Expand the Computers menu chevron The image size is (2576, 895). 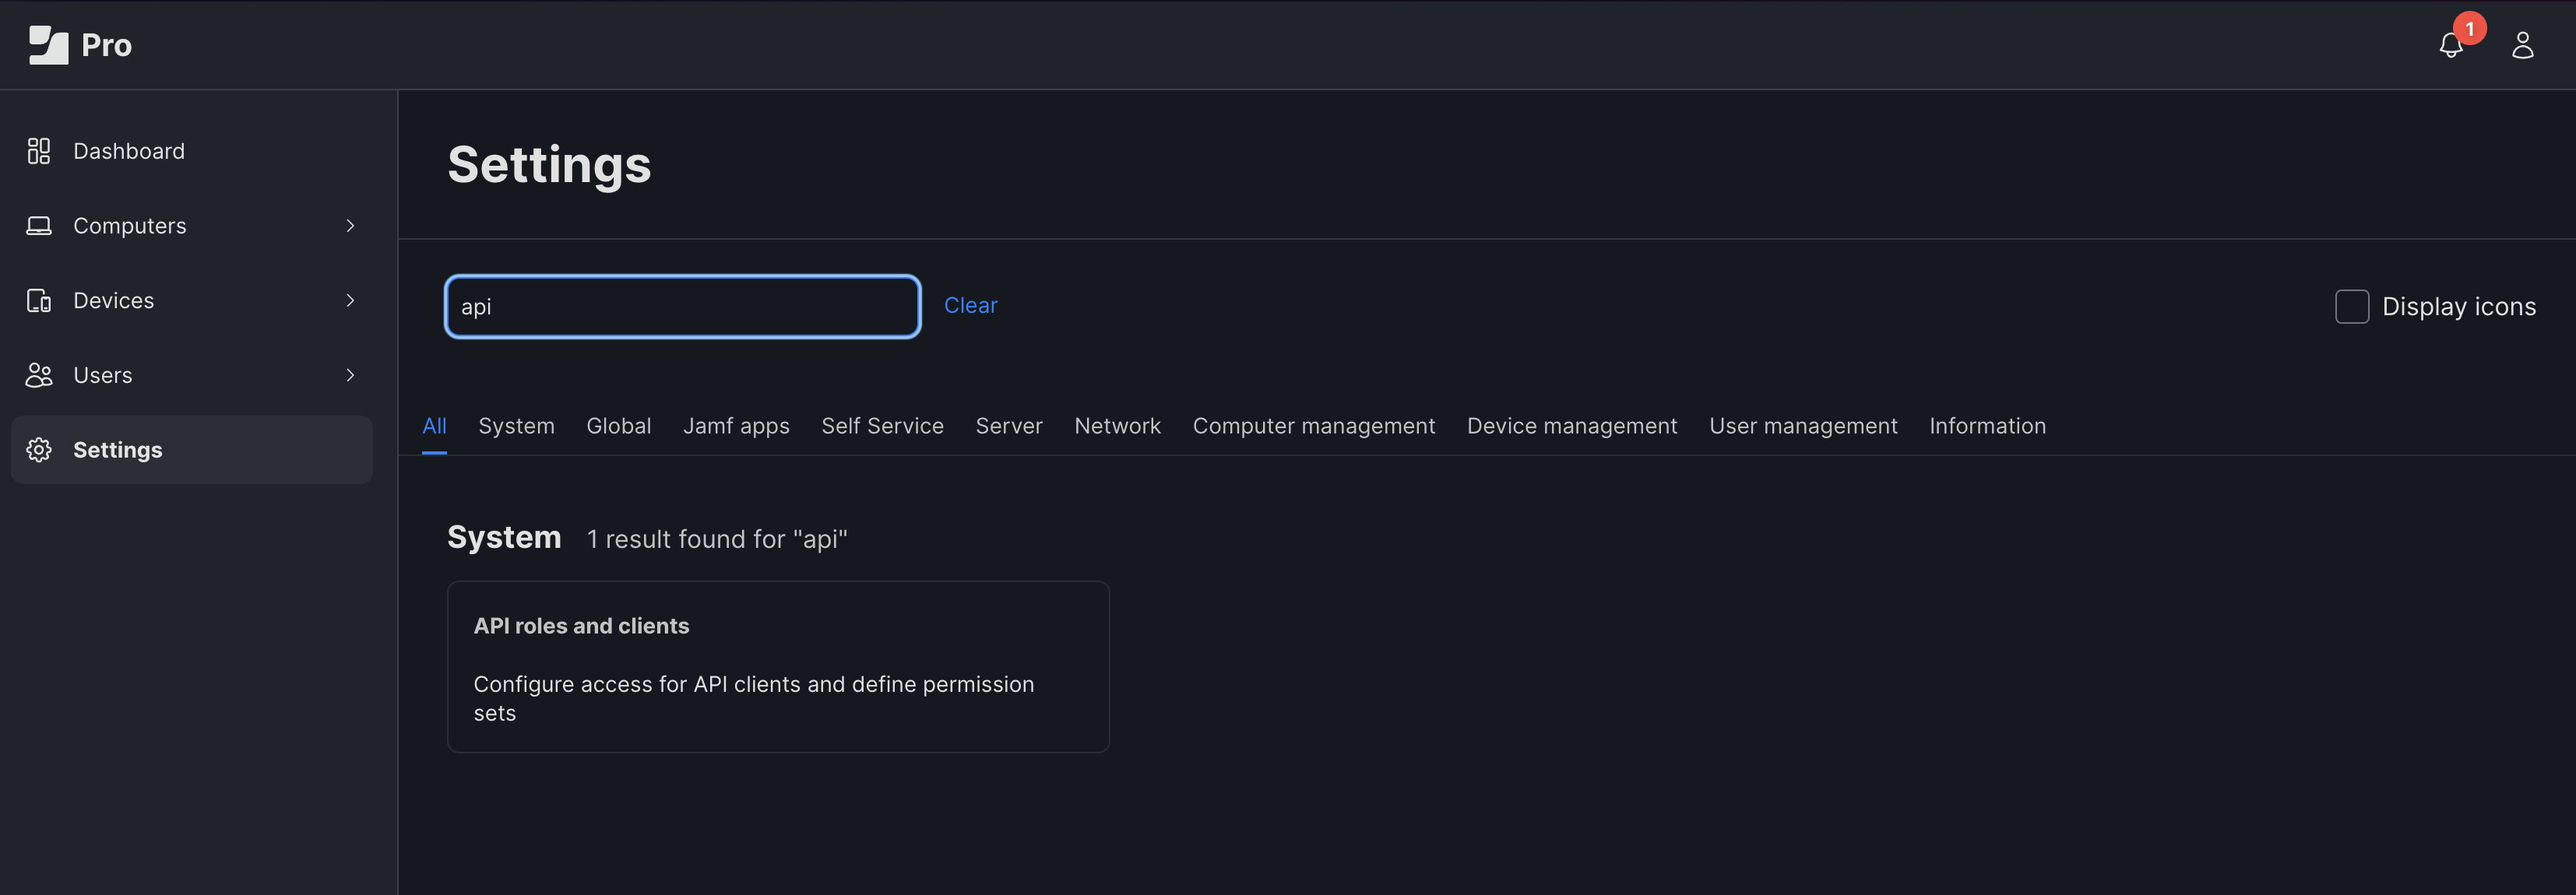click(350, 226)
